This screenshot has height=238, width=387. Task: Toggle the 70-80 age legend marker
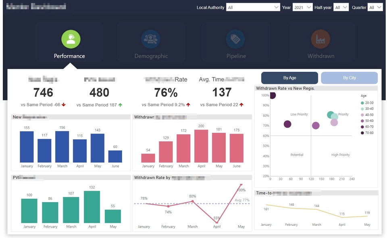pyautogui.click(x=362, y=133)
